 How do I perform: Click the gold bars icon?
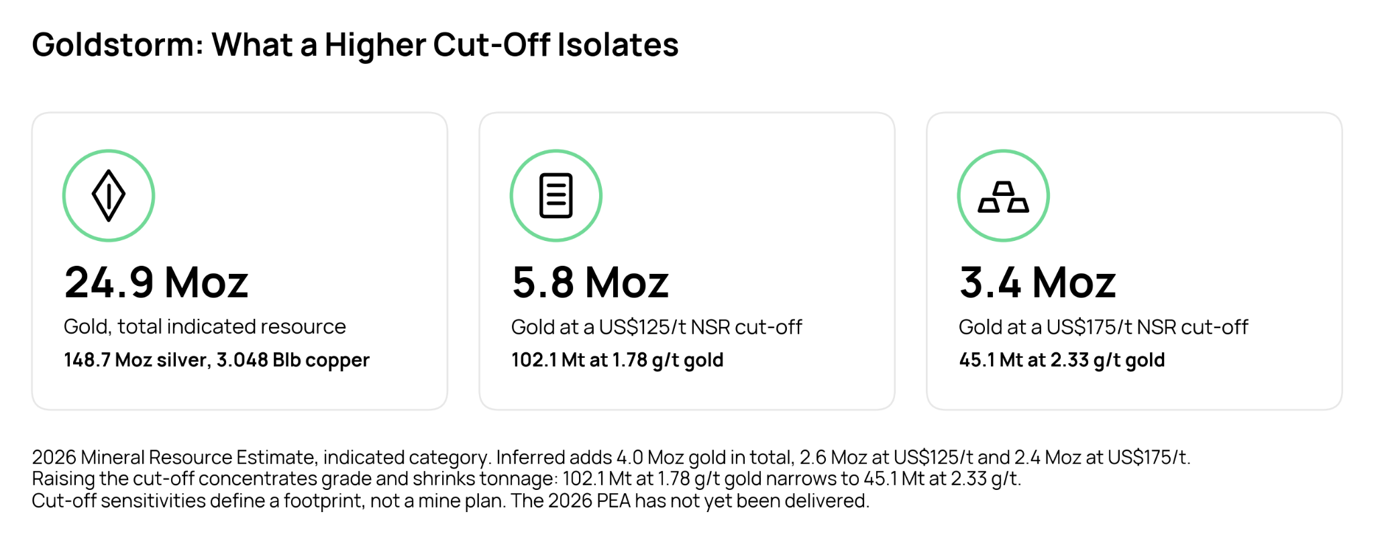[1004, 195]
